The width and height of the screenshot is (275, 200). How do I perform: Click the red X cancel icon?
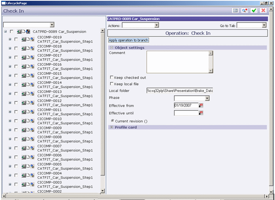click(263, 11)
